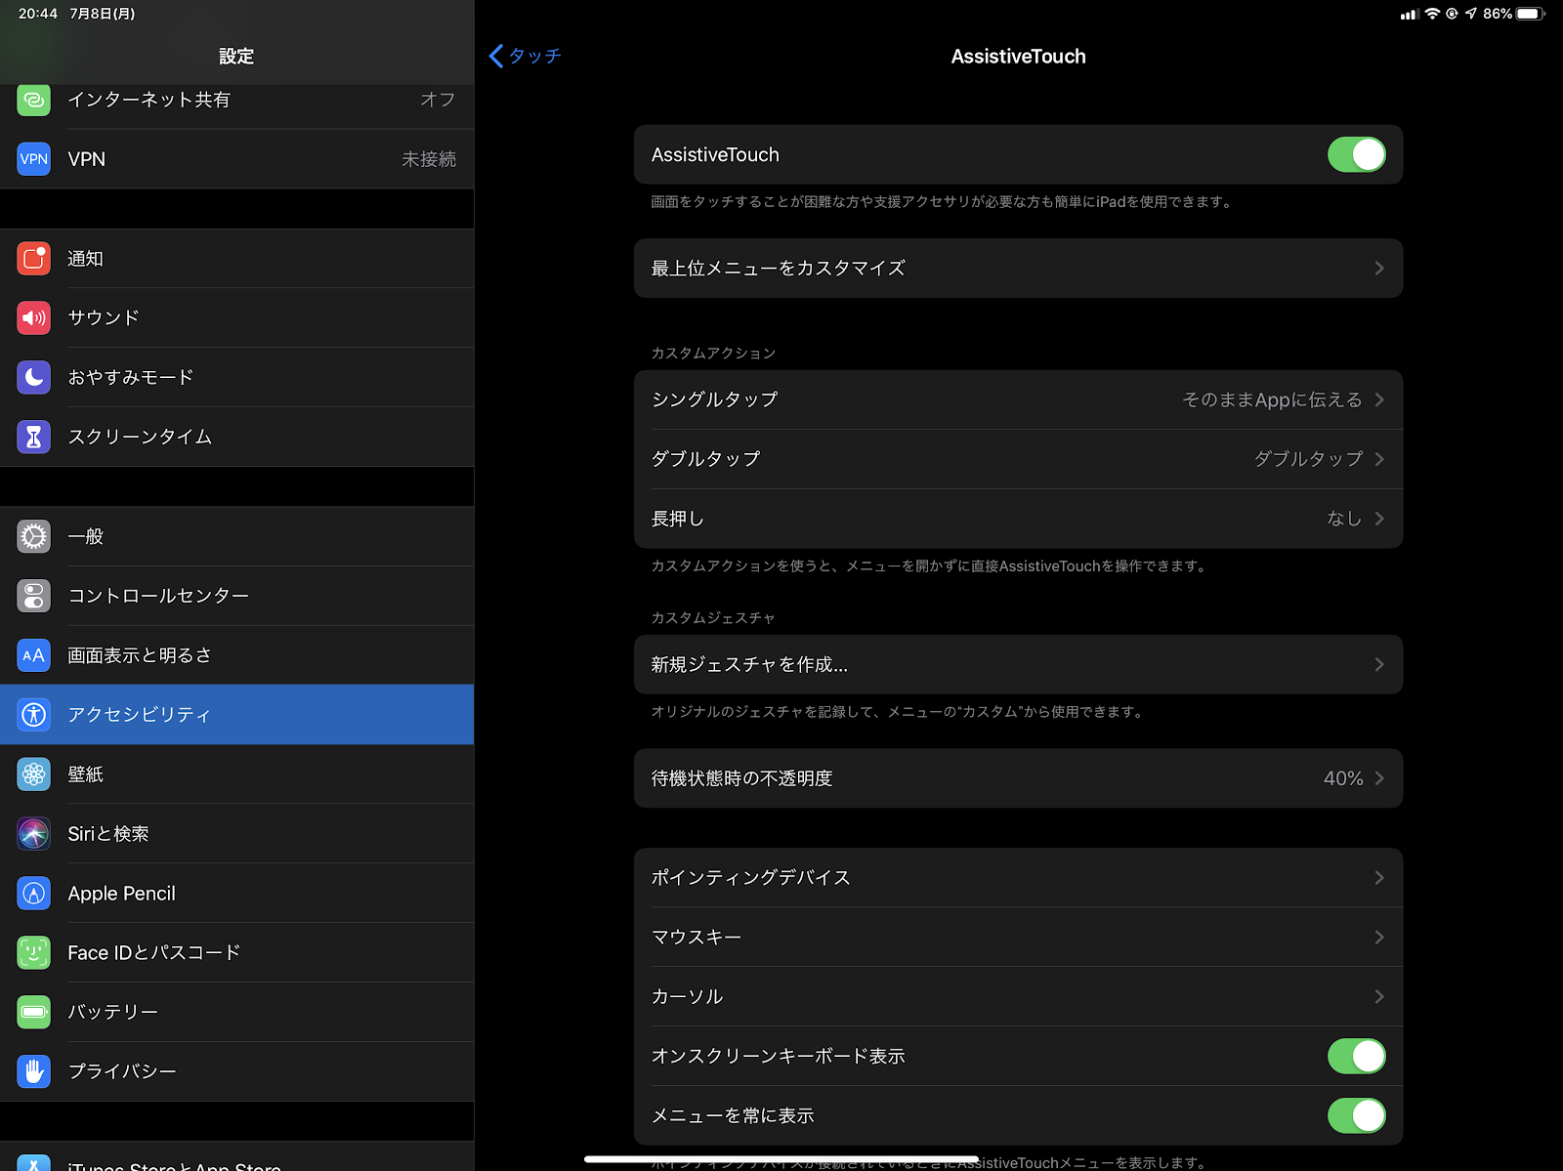Open マウスキー row chevron

1379,937
